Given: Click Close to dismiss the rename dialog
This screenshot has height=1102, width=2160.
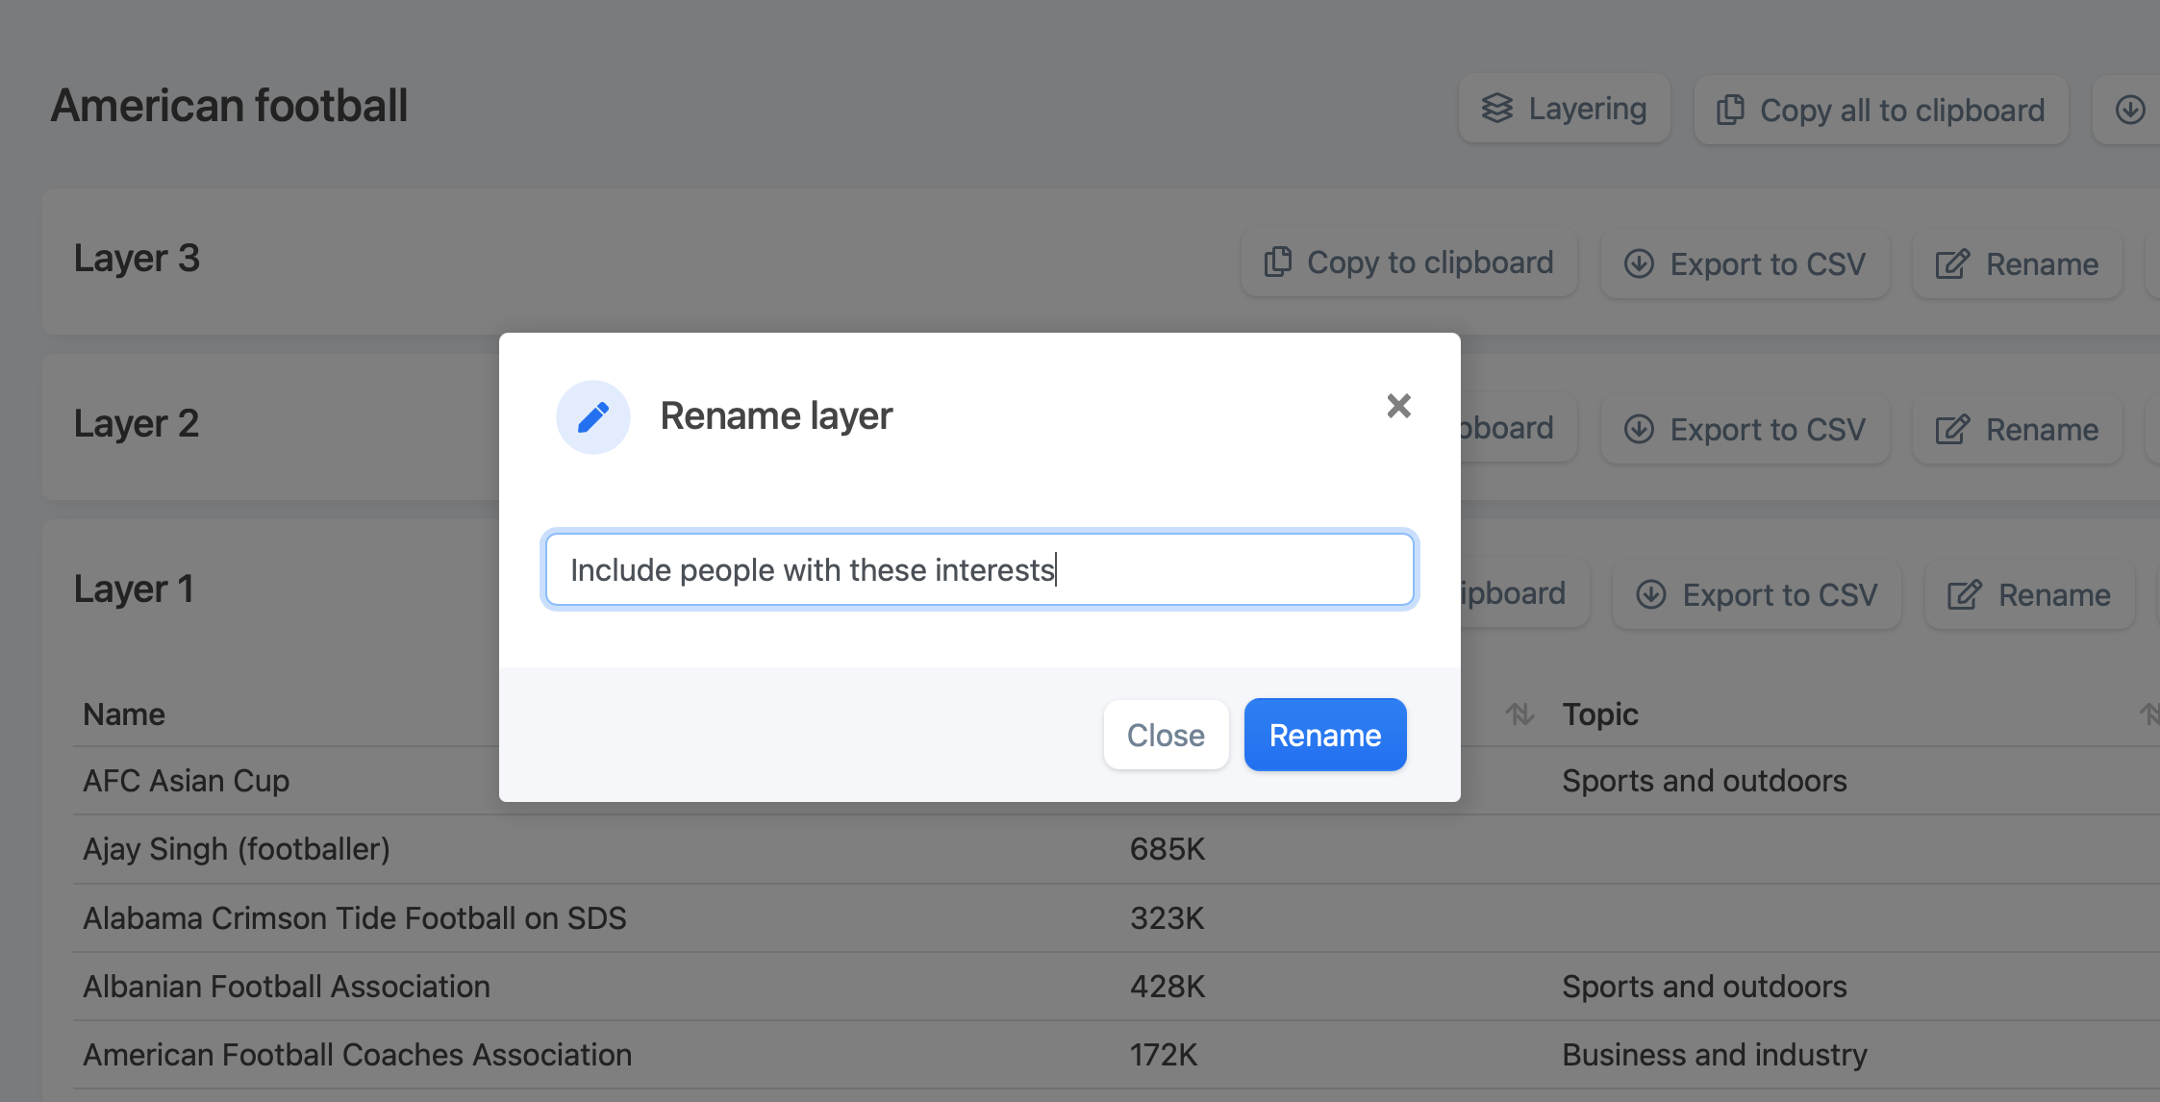Looking at the screenshot, I should pyautogui.click(x=1165, y=734).
